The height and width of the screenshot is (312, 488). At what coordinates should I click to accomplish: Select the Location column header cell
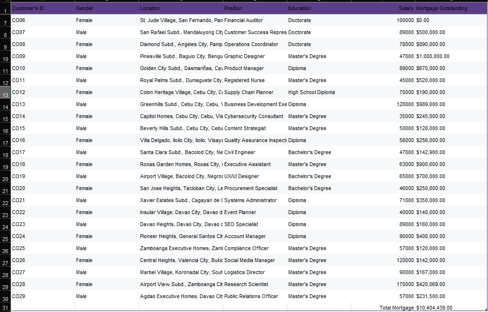(181, 8)
